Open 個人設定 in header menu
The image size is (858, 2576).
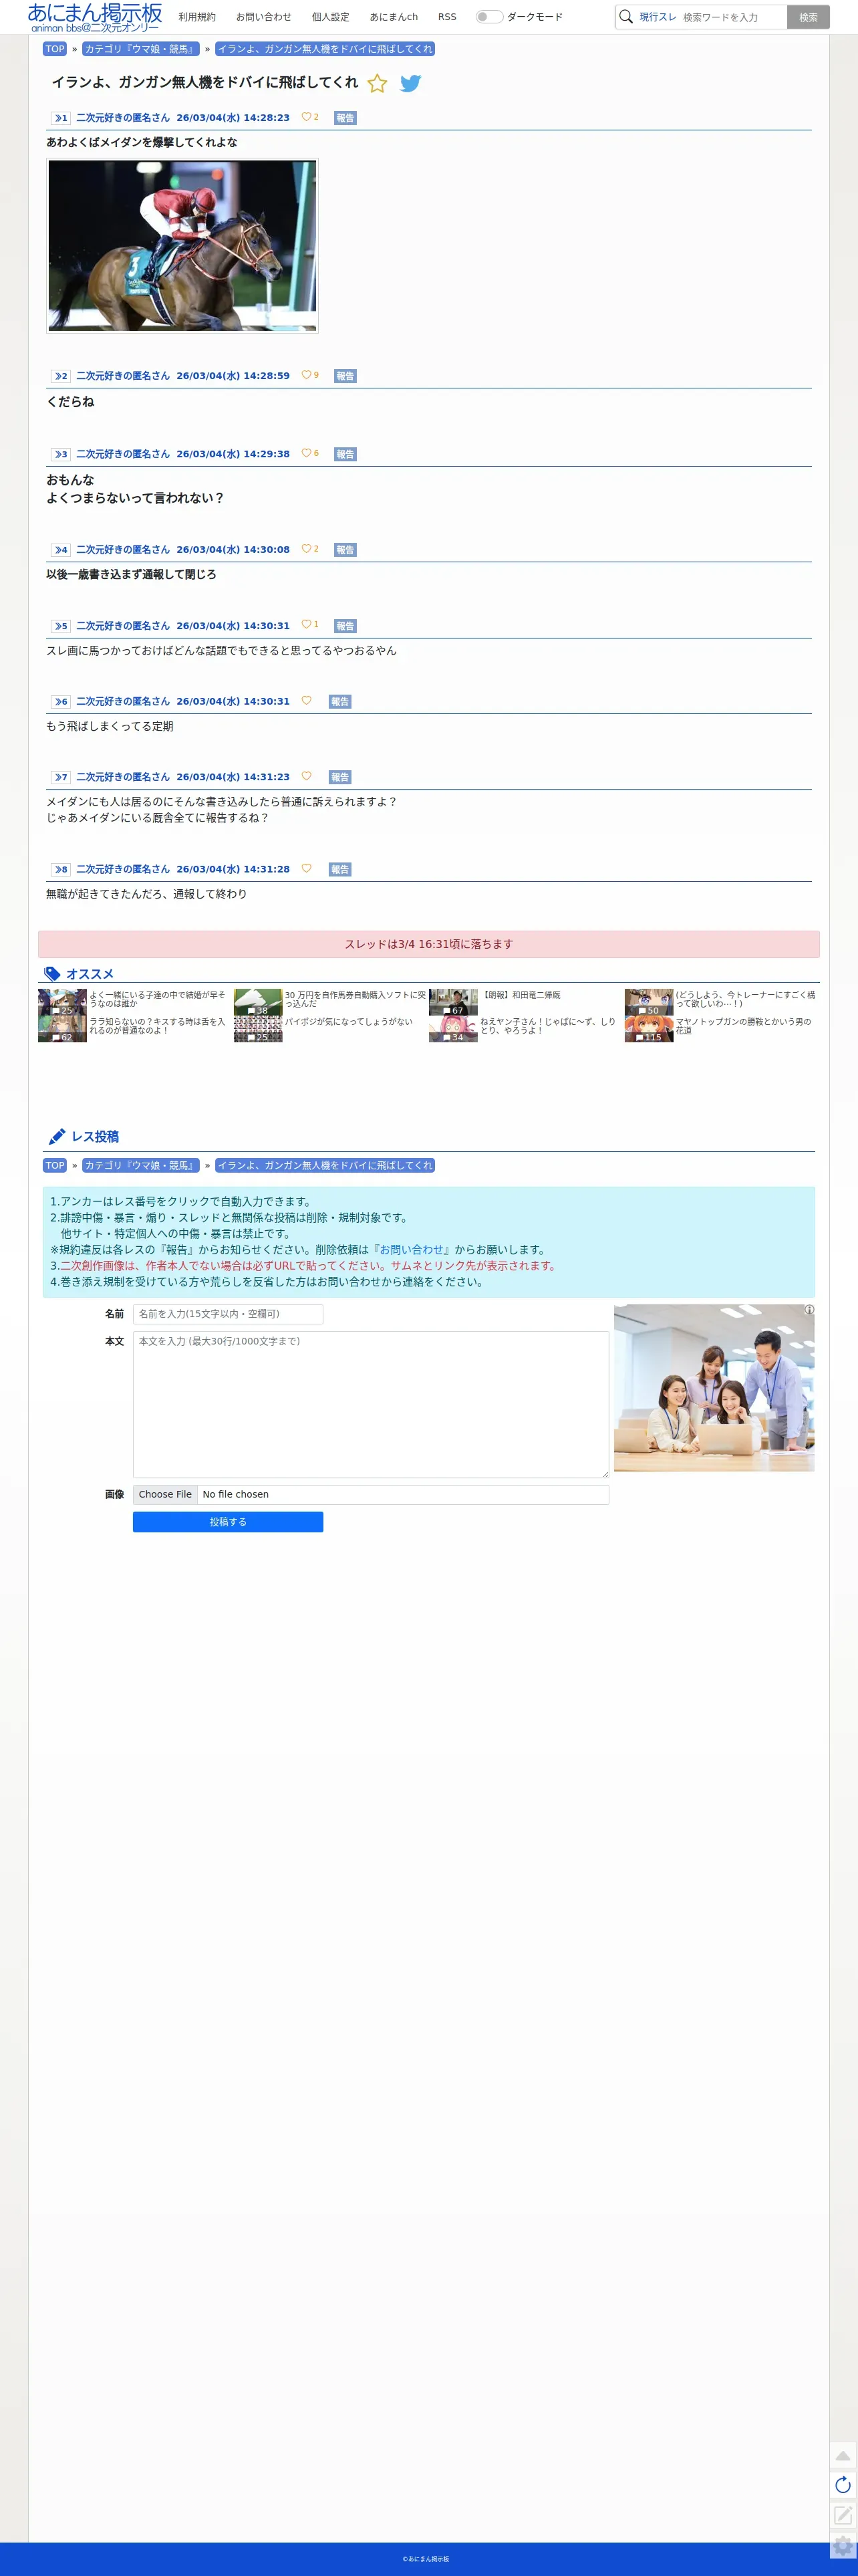pyautogui.click(x=330, y=17)
